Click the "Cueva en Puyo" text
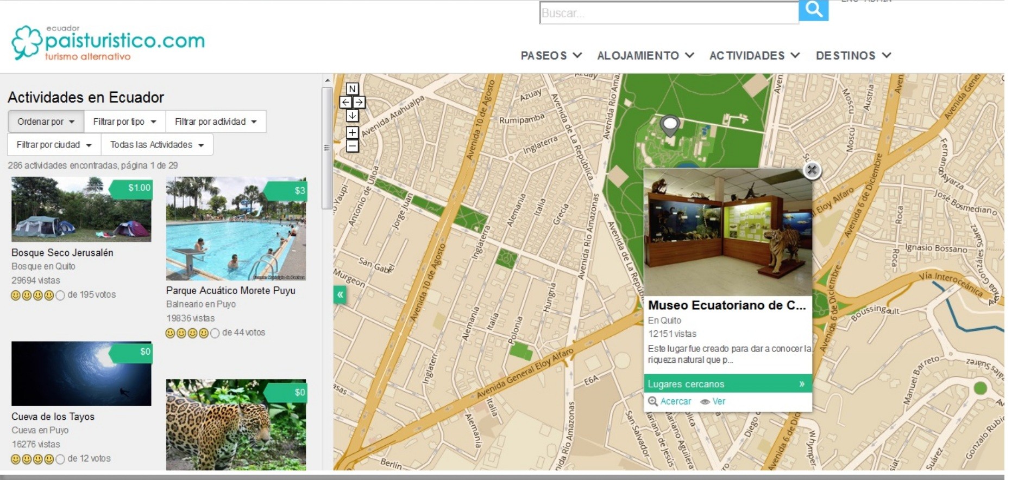 pos(40,430)
